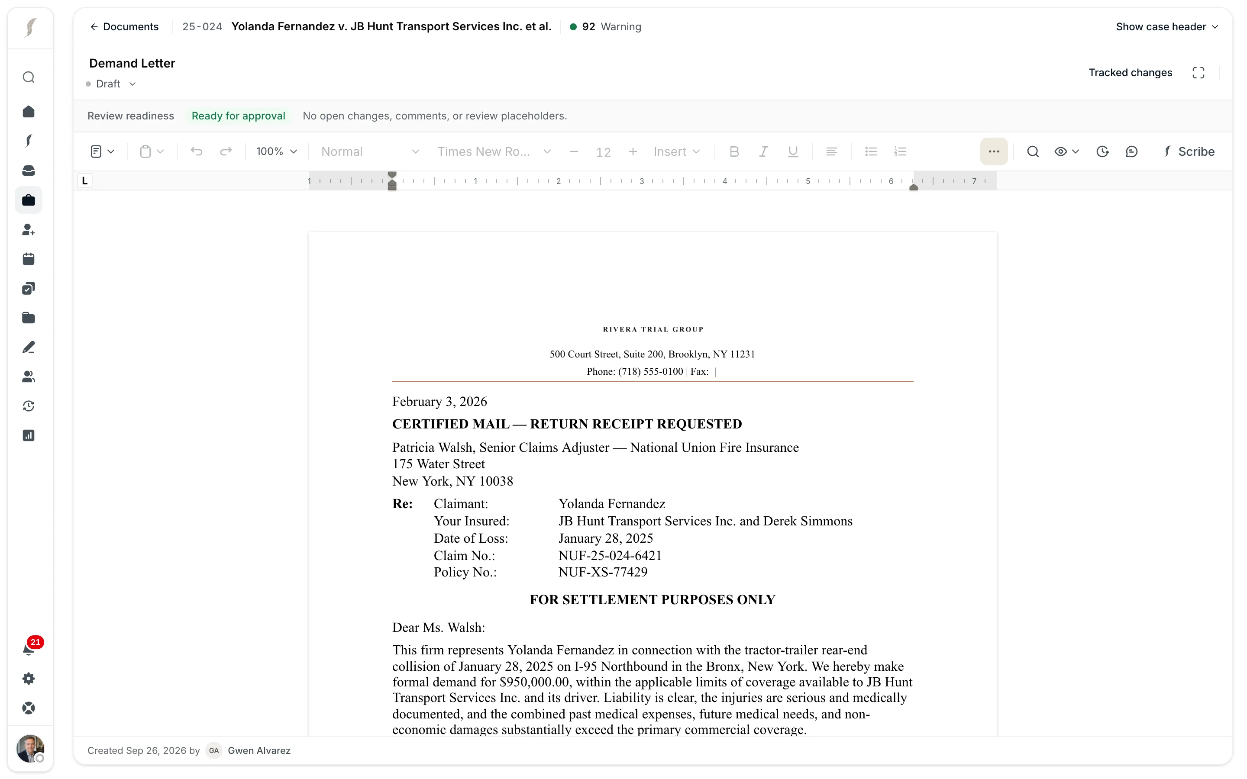Open the document page-view dropdown
This screenshot has height=779, width=1247.
(102, 151)
